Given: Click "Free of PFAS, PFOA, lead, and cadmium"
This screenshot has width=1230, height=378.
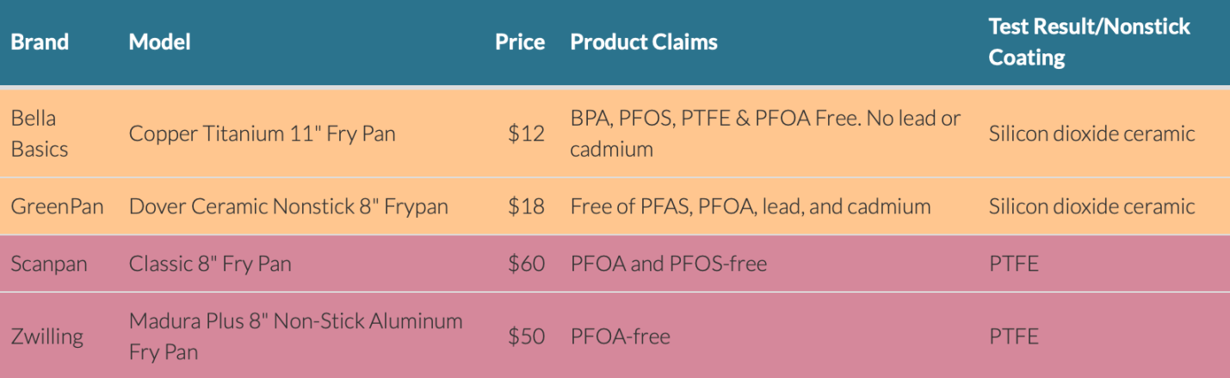Looking at the screenshot, I should click(x=750, y=207).
